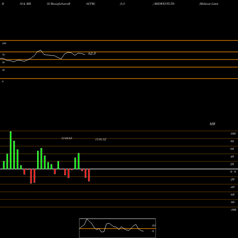The image size is (238, 238).
Task: Click the RSI value label 62.3
Action: coord(92,53)
